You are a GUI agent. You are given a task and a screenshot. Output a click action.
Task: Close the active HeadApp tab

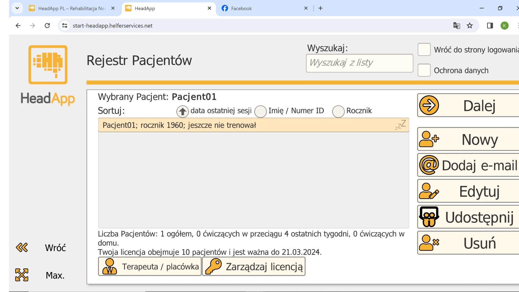point(209,8)
